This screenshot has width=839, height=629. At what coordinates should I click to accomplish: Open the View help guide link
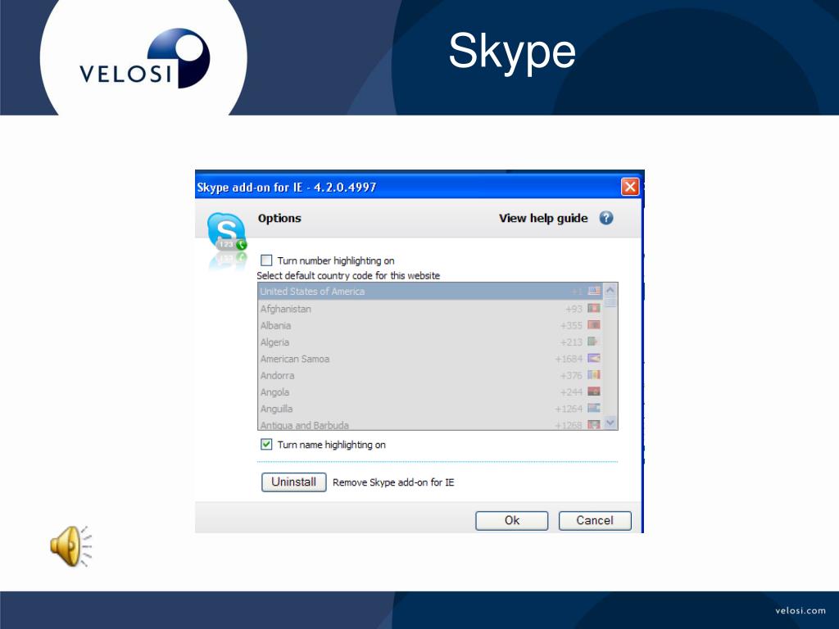coord(543,218)
